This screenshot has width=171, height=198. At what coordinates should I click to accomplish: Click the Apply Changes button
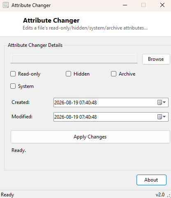coord(90,137)
